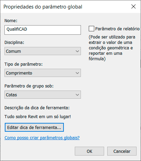Open the Como posso criar parâmetros globais link
This screenshot has width=141, height=161.
(42, 138)
